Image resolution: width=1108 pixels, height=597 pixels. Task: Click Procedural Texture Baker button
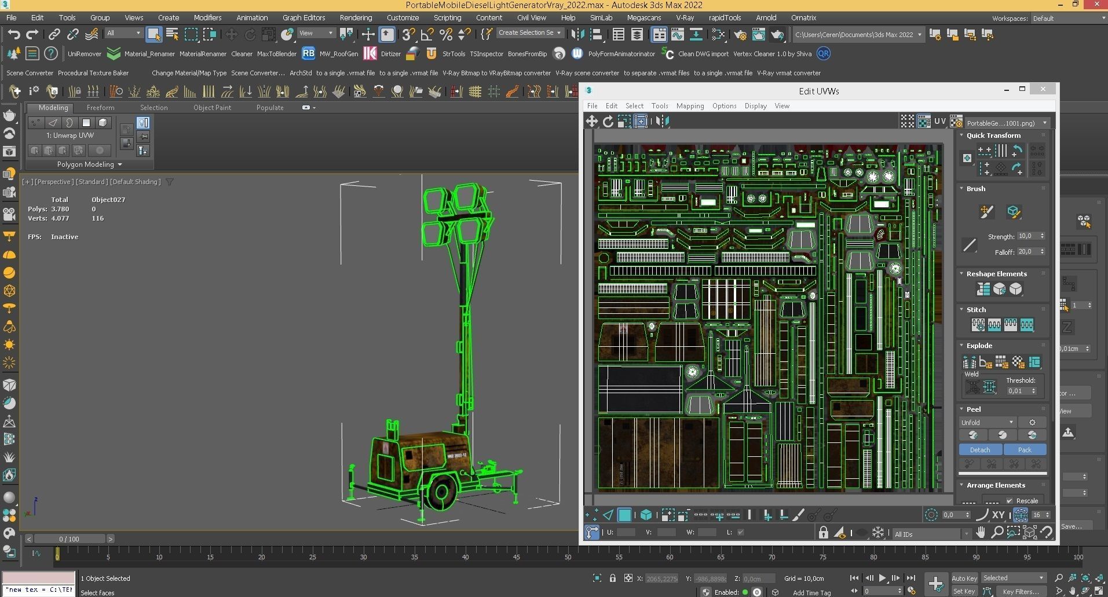[93, 73]
